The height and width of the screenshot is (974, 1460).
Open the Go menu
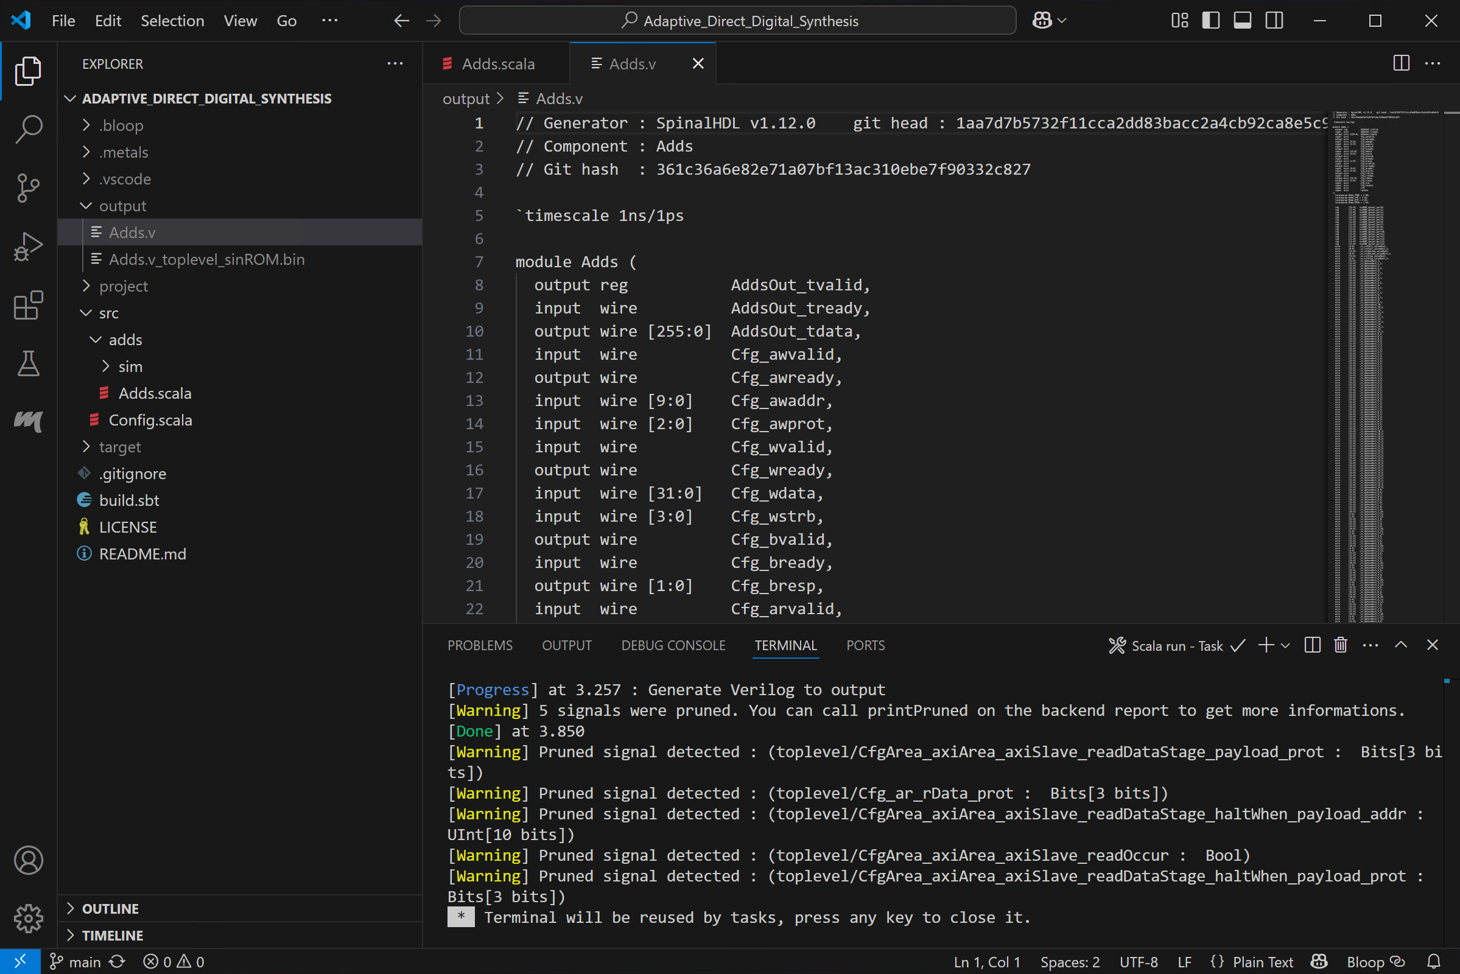(286, 21)
